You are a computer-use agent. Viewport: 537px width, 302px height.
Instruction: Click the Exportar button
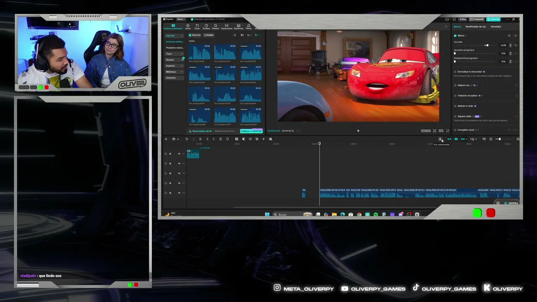point(493,19)
